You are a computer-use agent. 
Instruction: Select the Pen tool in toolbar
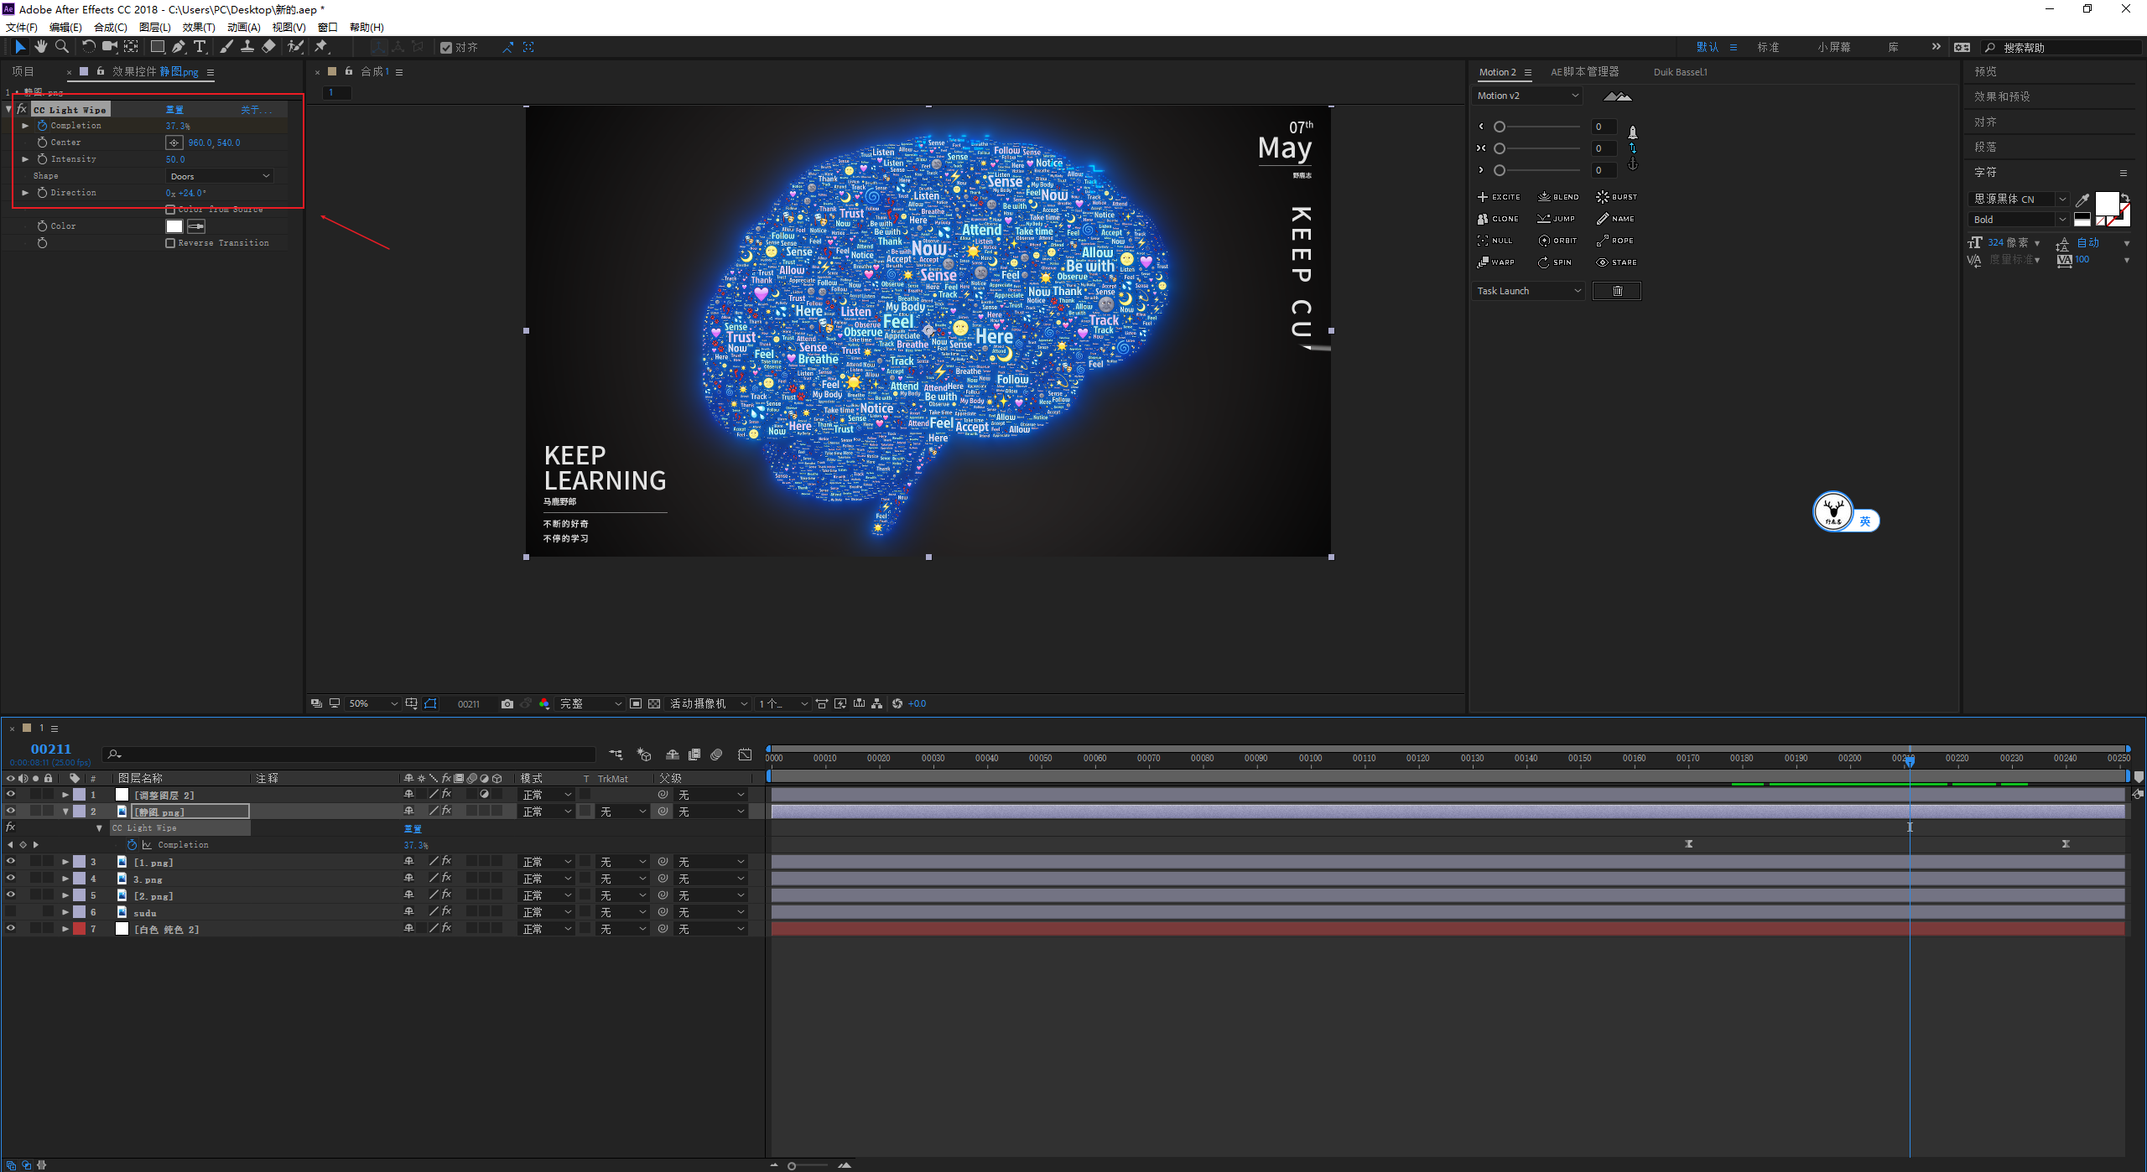tap(179, 47)
